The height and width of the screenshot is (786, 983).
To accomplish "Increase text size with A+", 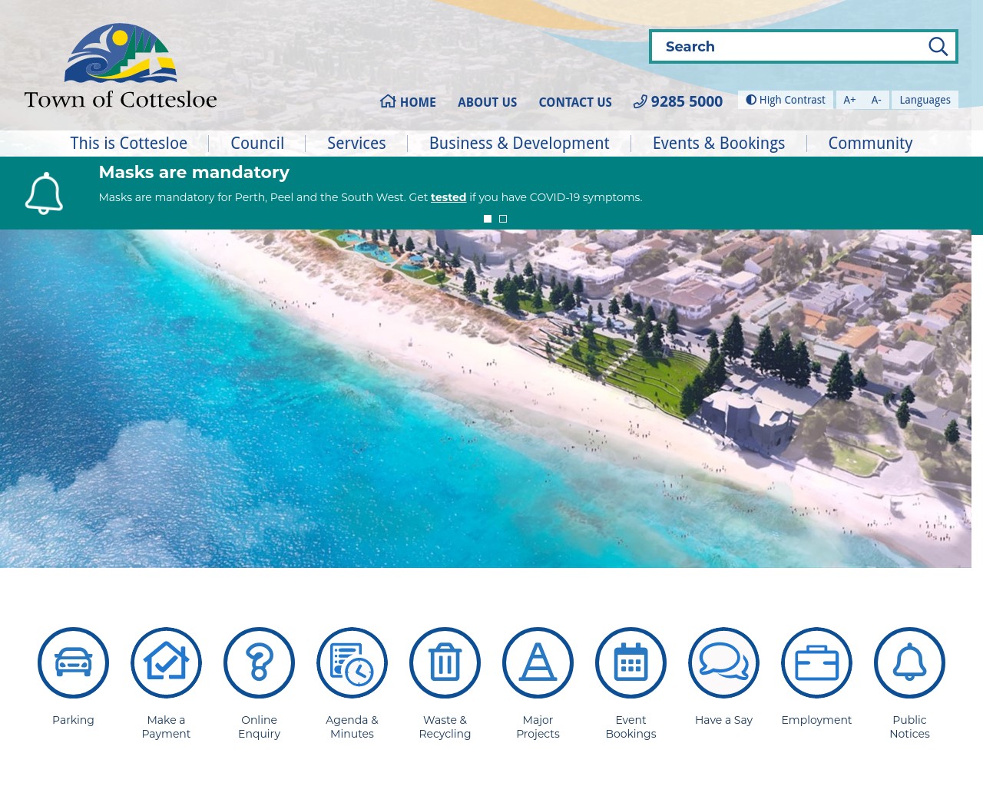I will coord(849,99).
